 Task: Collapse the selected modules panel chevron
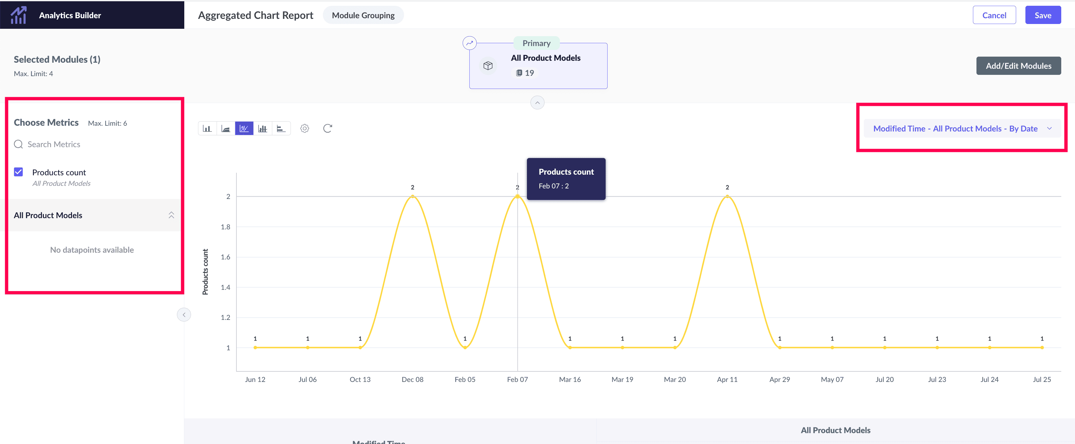537,103
